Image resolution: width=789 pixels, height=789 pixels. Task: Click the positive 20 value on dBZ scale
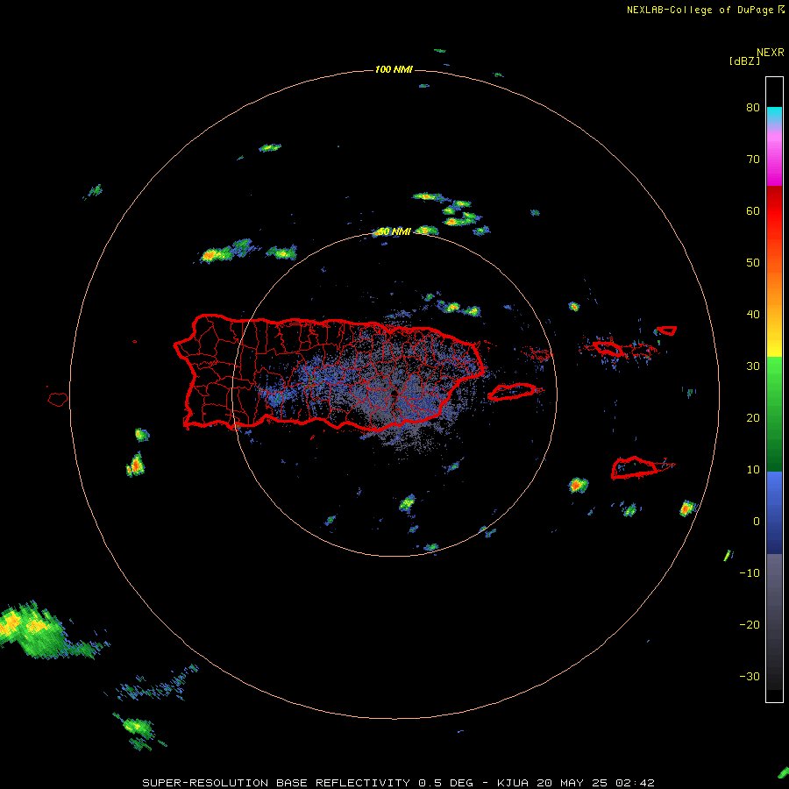(x=753, y=418)
